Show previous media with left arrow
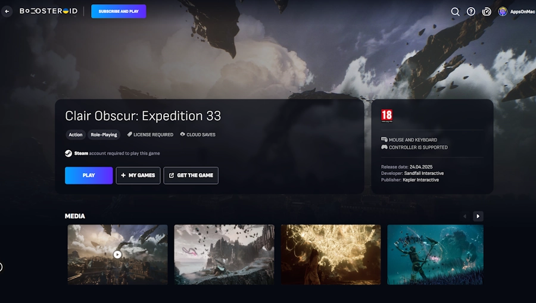This screenshot has height=303, width=536. (x=465, y=216)
